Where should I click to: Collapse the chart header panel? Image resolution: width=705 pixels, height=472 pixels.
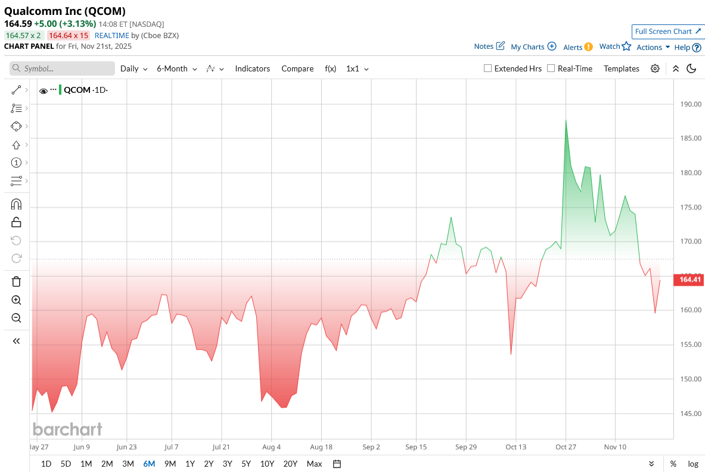tap(675, 68)
